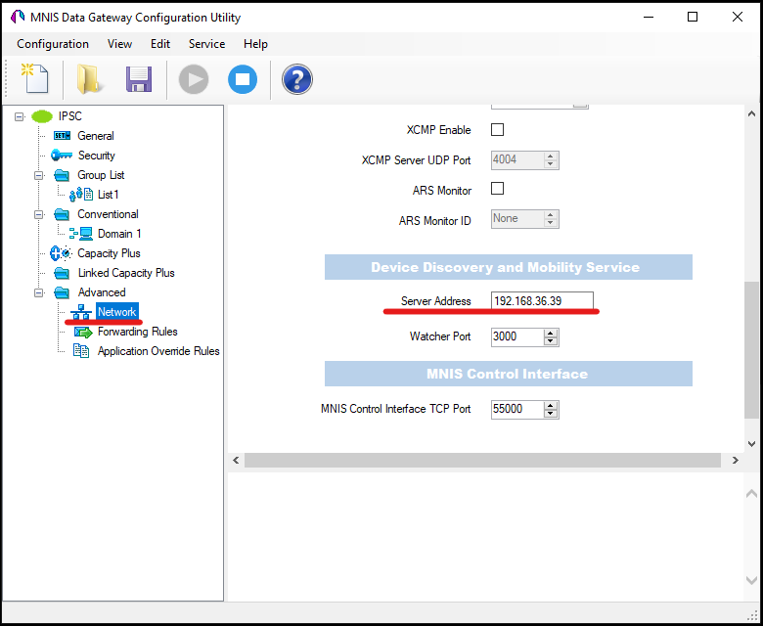
Task: Stop the service with the blue stop button
Action: tap(243, 79)
